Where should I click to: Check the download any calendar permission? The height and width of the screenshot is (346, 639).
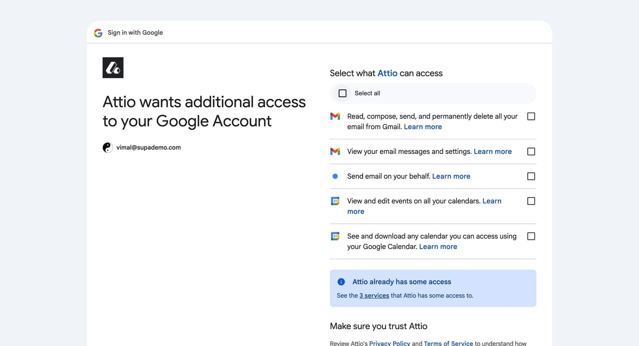[531, 236]
